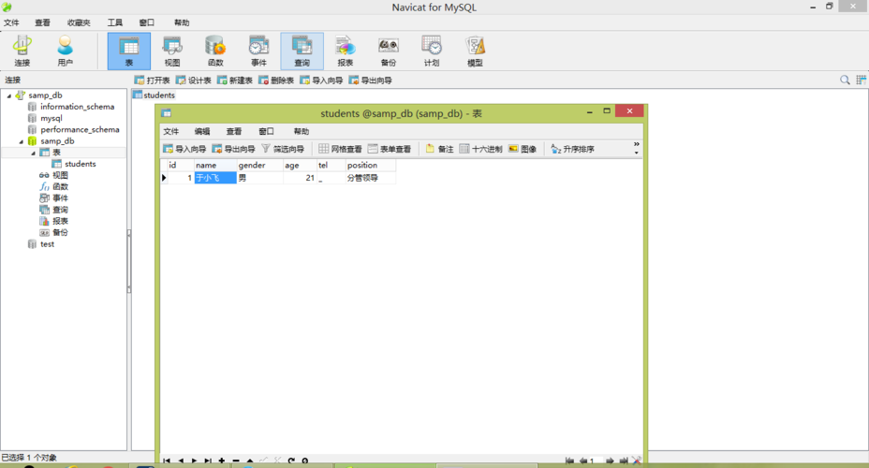Image resolution: width=869 pixels, height=468 pixels.
Task: Select the 查询 node in the tree
Action: click(x=60, y=210)
